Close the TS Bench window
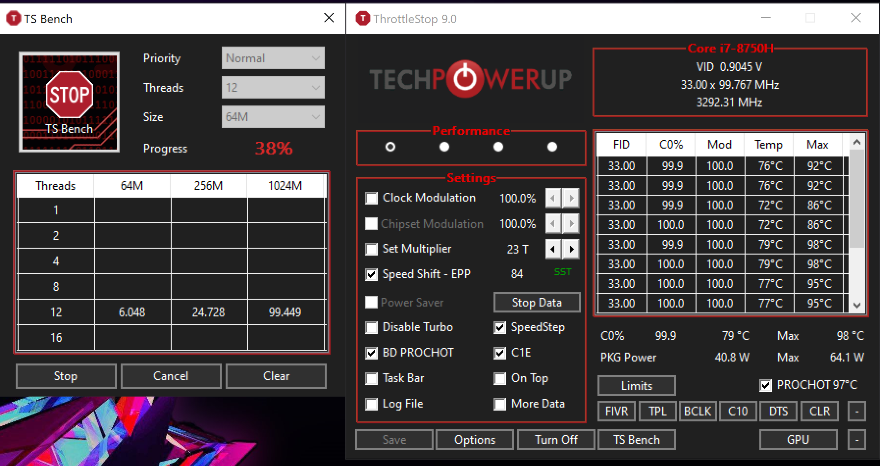This screenshot has width=880, height=466. (329, 18)
